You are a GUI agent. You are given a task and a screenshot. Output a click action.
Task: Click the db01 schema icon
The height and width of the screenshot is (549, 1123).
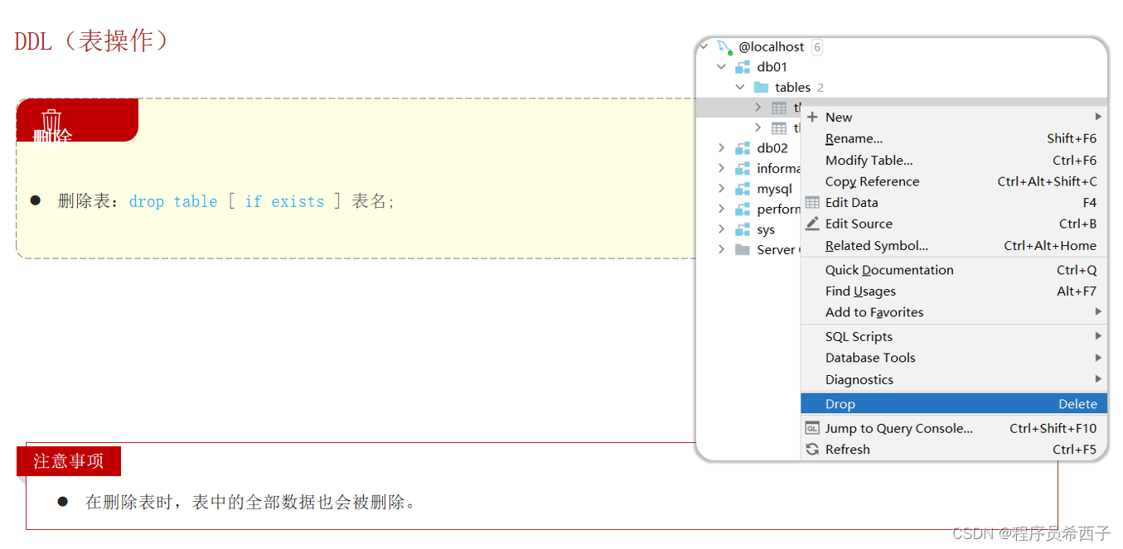743,67
